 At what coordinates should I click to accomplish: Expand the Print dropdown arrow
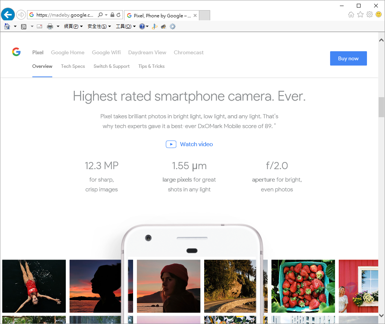coord(58,26)
